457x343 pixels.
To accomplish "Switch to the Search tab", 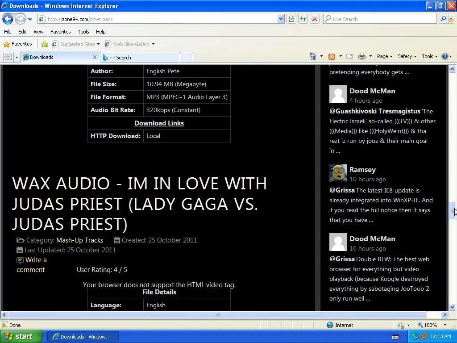I will [x=140, y=58].
